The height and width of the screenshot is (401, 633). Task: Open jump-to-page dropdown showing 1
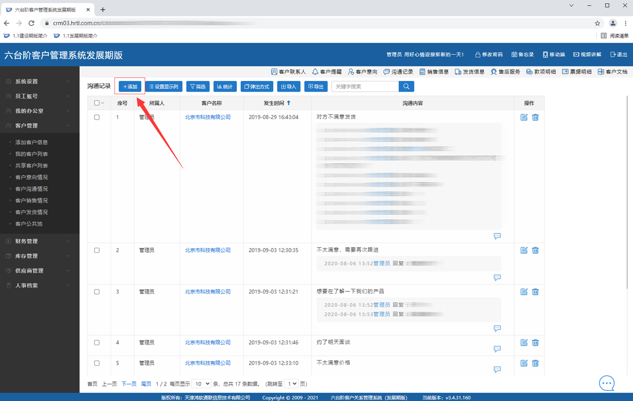(292, 384)
